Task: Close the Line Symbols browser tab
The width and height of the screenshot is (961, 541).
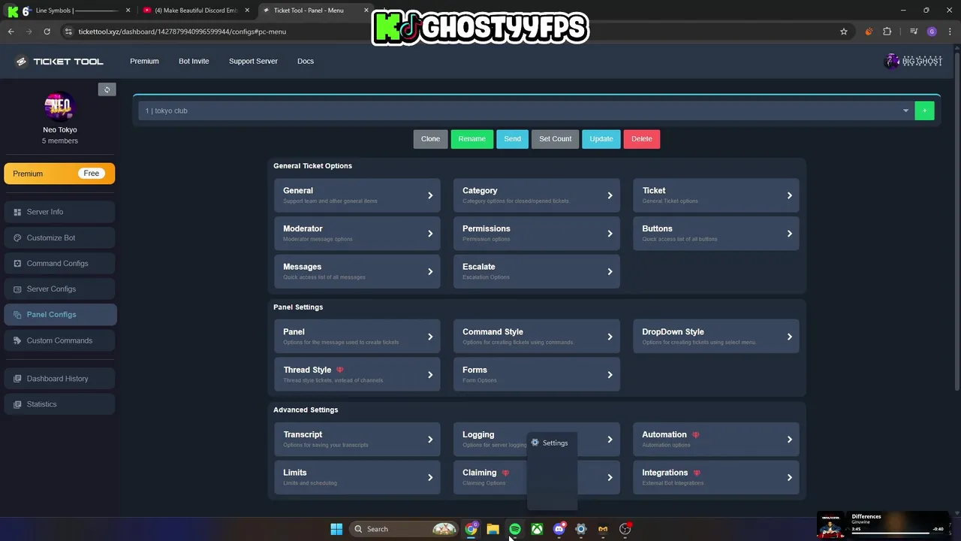Action: click(x=128, y=11)
